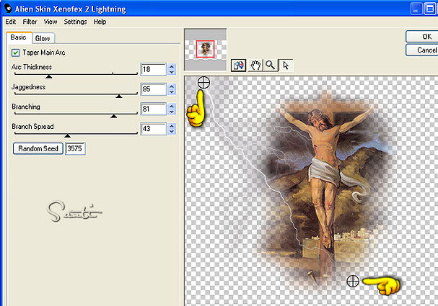Select the Zoom magnifier tool
438x306 pixels.
tap(271, 66)
